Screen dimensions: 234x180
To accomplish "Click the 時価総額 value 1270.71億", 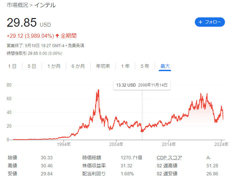I will click(132, 158).
